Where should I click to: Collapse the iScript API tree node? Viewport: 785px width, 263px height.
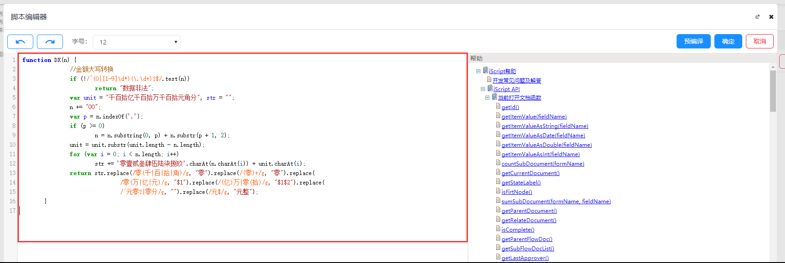(x=483, y=89)
